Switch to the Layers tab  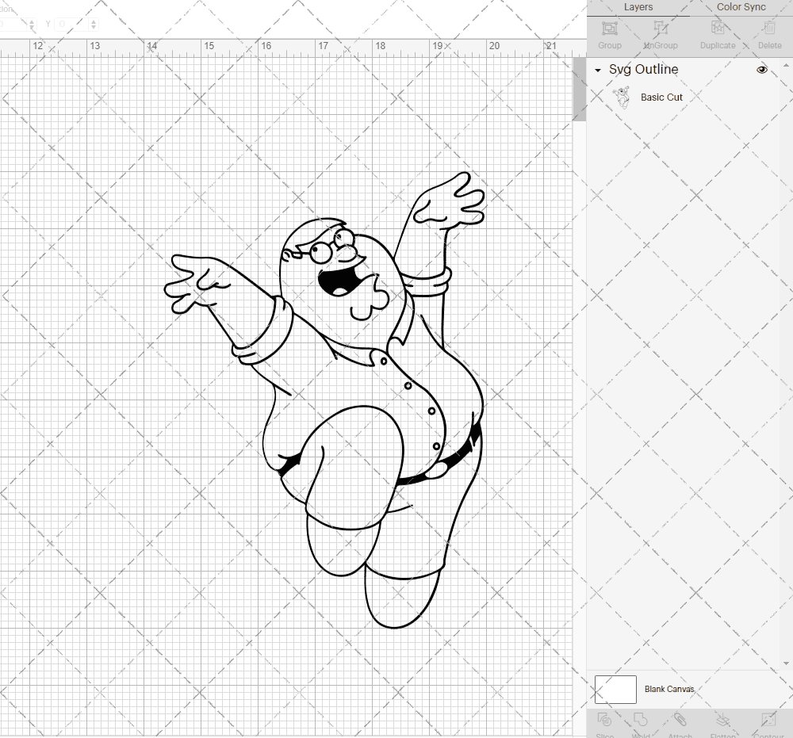(x=638, y=7)
